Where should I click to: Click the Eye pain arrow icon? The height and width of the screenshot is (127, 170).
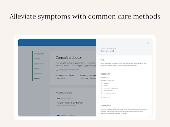[x=102, y=86]
